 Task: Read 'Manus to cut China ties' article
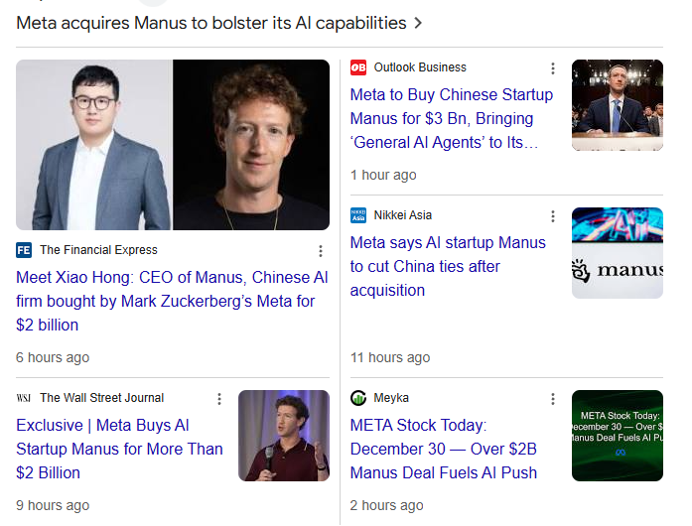tap(448, 266)
